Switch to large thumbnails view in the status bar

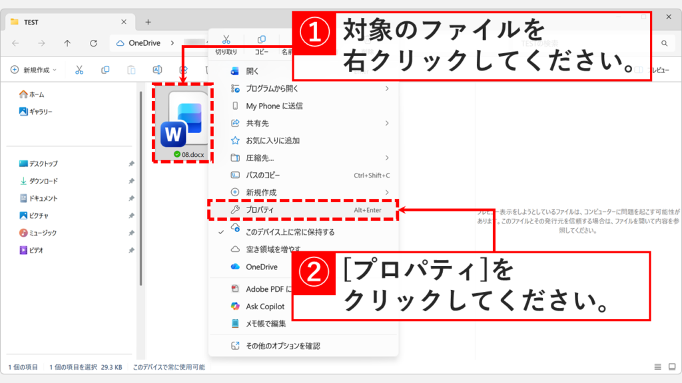[671, 367]
